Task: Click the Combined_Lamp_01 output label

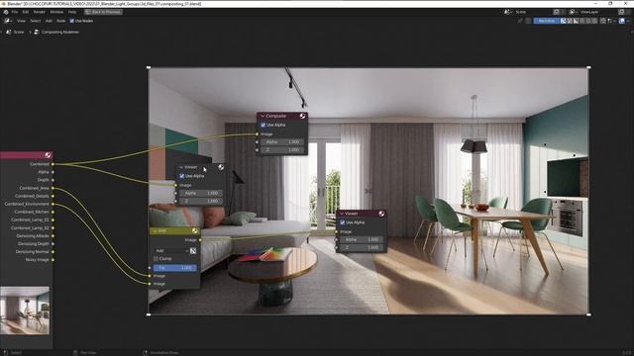Action: pos(30,220)
